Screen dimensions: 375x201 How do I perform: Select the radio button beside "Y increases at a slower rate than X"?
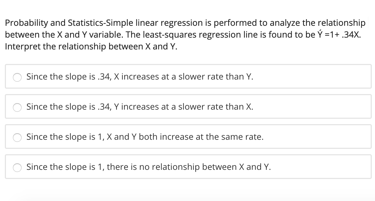pyautogui.click(x=17, y=107)
